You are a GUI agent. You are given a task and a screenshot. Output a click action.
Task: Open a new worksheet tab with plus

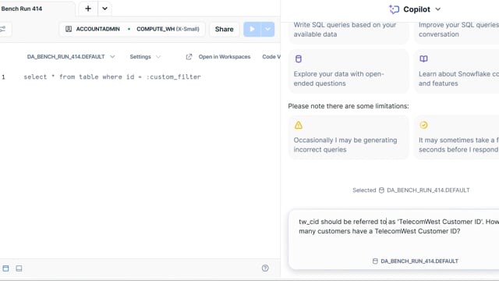pos(88,9)
